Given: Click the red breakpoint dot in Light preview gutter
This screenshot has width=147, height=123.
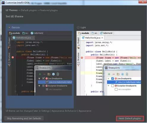Looking at the screenshot, I should coord(82,58).
